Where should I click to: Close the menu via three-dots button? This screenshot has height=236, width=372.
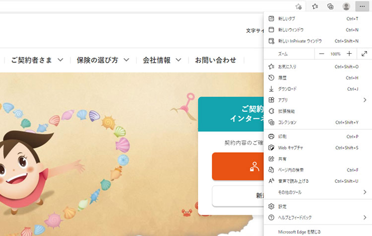[362, 6]
